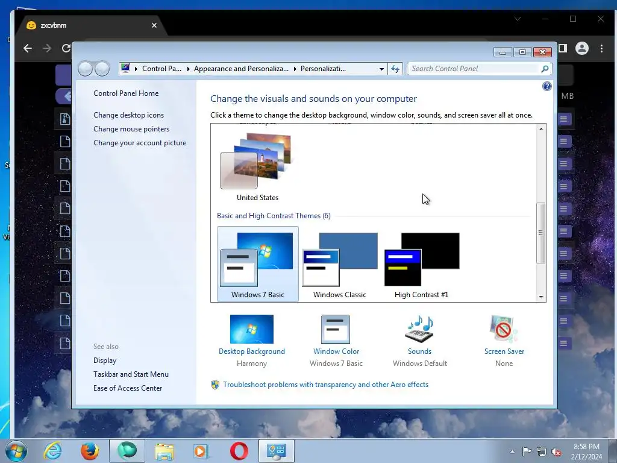Open the Sounds icon
The width and height of the screenshot is (617, 463).
(419, 329)
